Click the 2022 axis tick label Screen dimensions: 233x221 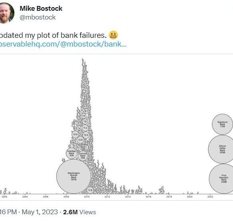[210, 197]
